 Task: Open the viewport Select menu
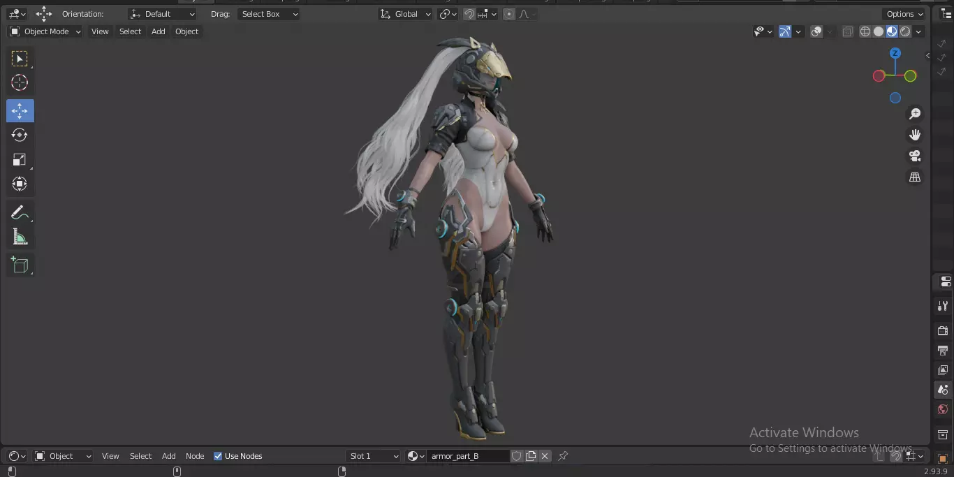click(130, 31)
